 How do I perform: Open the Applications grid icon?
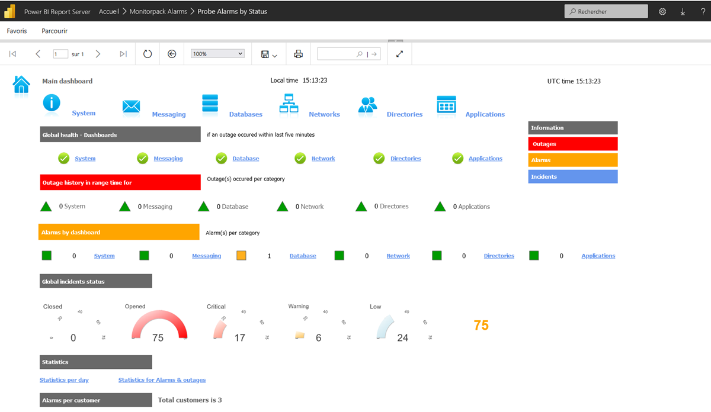pyautogui.click(x=446, y=105)
